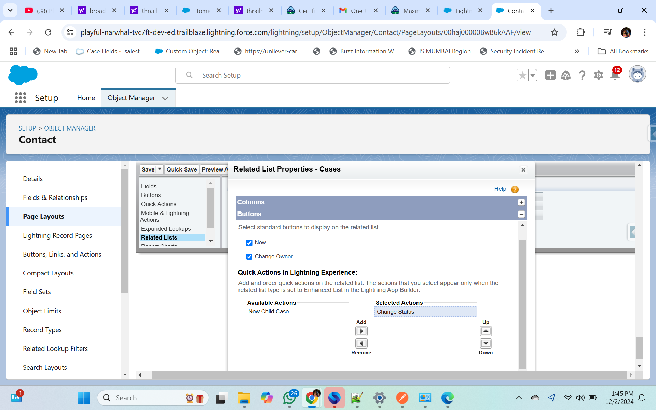Screen dimensions: 656x410
Task: Click the Quick Save button
Action: pyautogui.click(x=181, y=169)
